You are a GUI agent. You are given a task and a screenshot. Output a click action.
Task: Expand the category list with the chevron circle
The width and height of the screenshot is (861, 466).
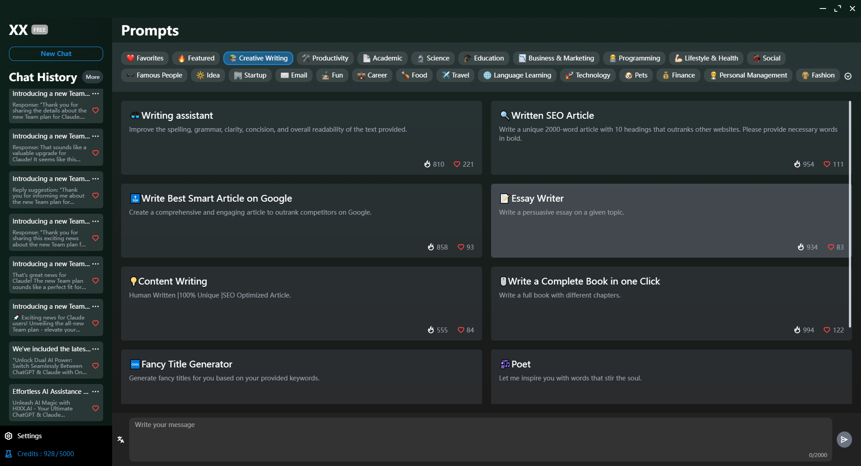(x=848, y=76)
